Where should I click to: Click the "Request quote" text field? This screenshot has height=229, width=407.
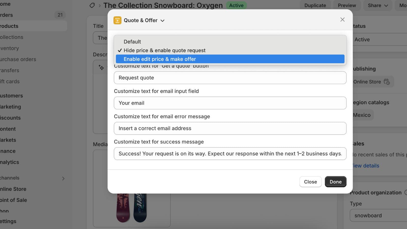point(230,78)
